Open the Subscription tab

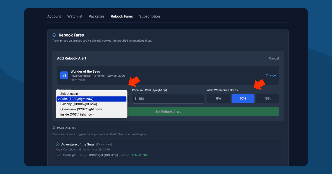click(149, 16)
